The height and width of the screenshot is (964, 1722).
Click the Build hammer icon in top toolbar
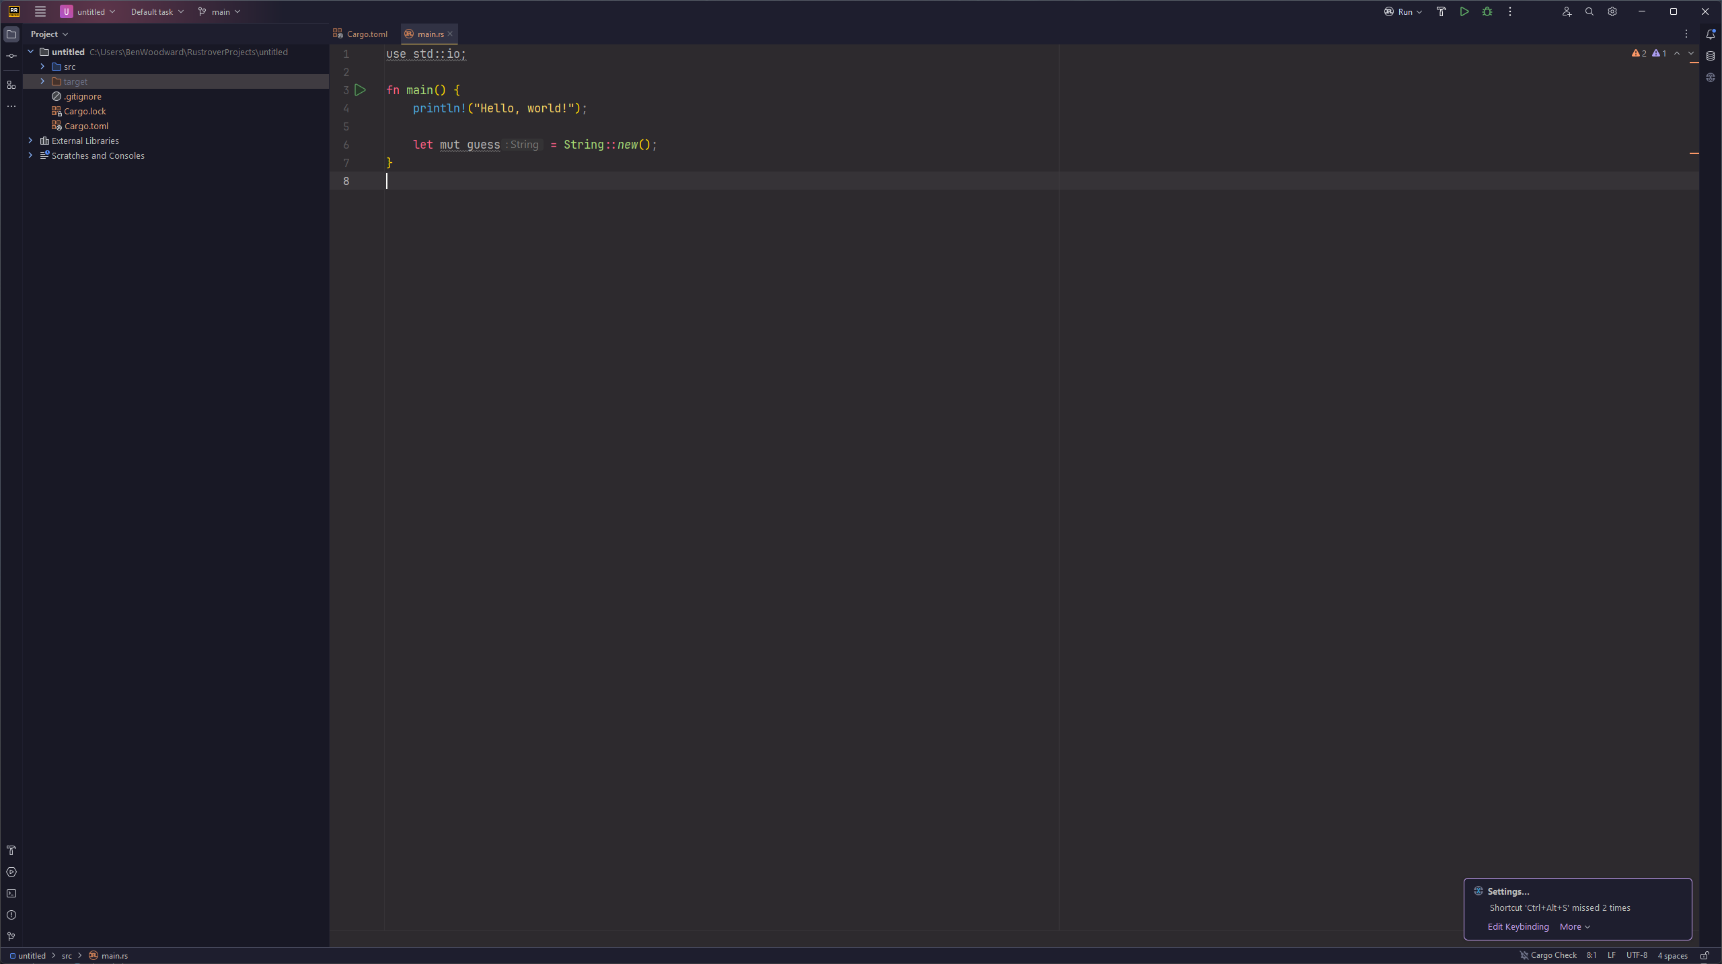point(1441,11)
